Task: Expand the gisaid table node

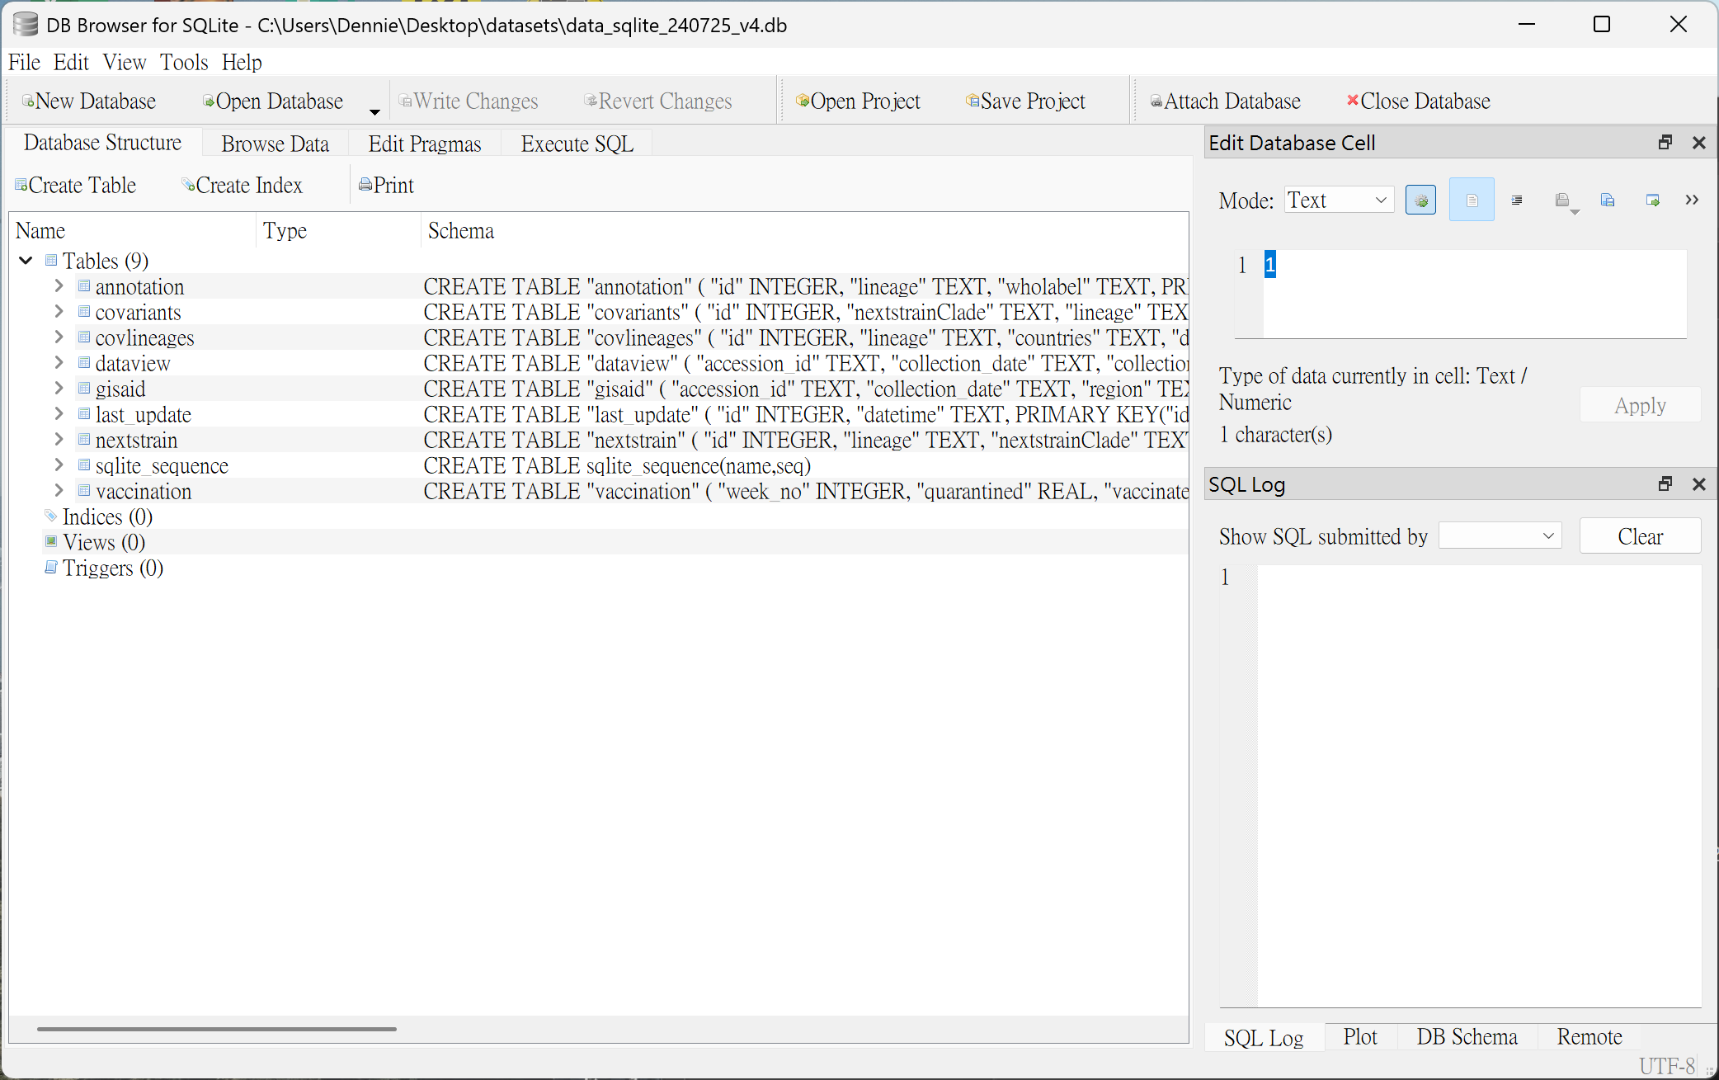Action: click(59, 389)
